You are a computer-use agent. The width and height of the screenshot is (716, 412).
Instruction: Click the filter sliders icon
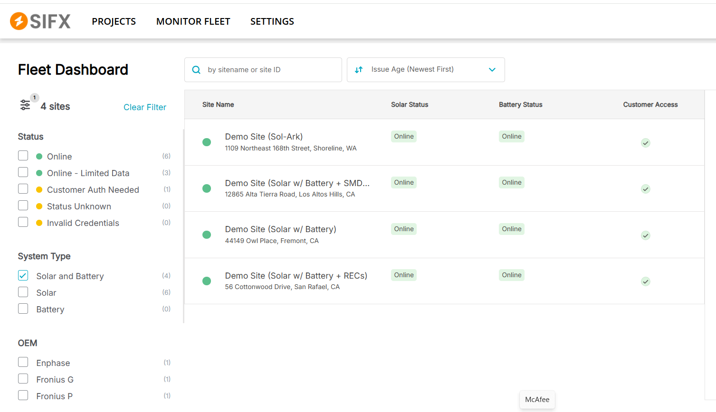point(25,105)
